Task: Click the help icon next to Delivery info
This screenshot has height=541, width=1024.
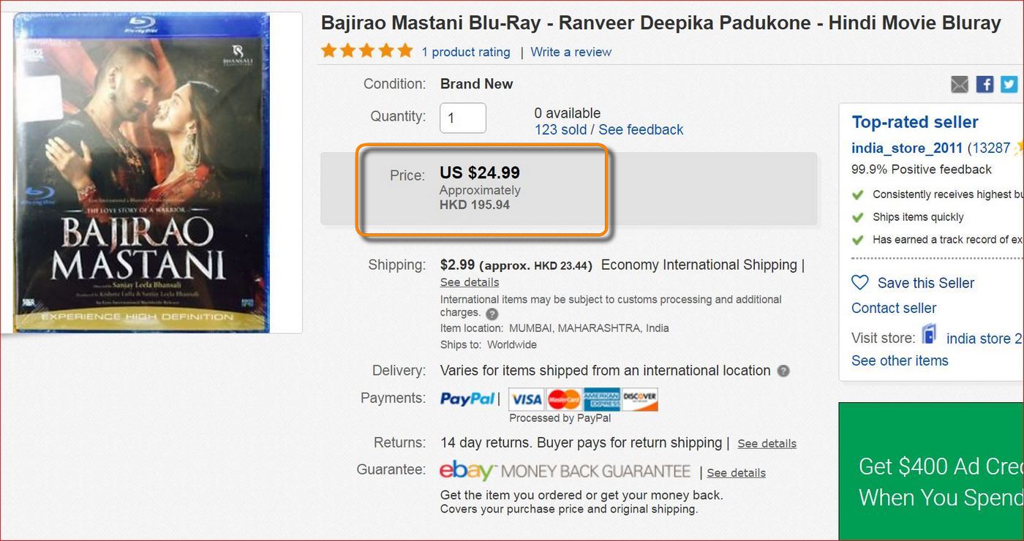Action: coord(783,371)
